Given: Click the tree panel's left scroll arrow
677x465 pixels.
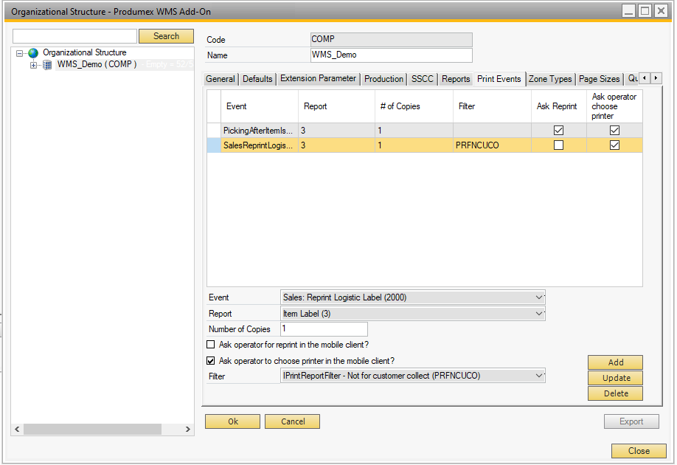Looking at the screenshot, I should click(x=18, y=430).
